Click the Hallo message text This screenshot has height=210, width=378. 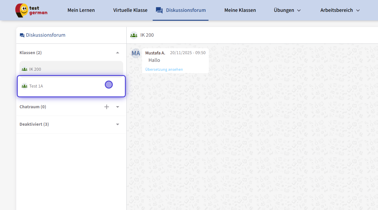[154, 60]
